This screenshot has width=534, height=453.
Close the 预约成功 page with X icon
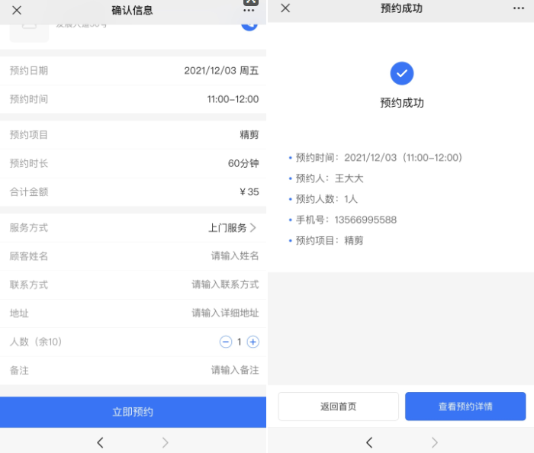coord(285,8)
